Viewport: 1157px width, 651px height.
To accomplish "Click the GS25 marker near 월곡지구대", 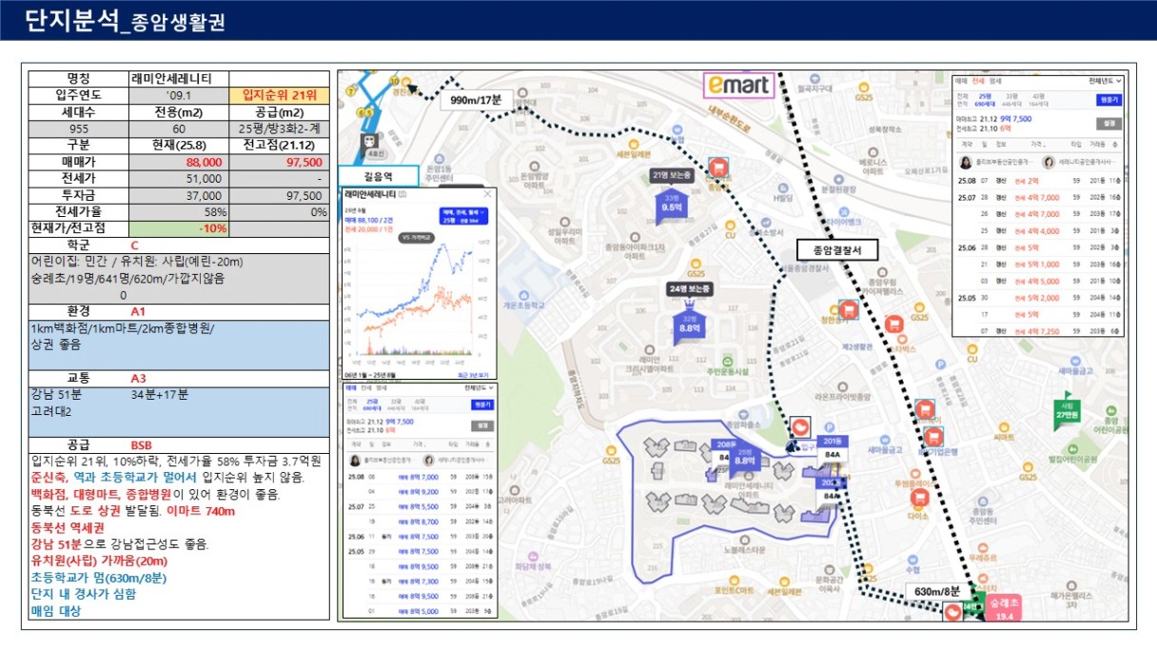I will pyautogui.click(x=864, y=92).
